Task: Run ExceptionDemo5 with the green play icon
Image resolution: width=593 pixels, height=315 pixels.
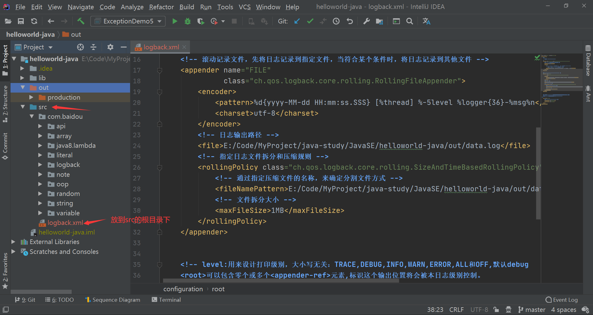Action: pyautogui.click(x=175, y=21)
